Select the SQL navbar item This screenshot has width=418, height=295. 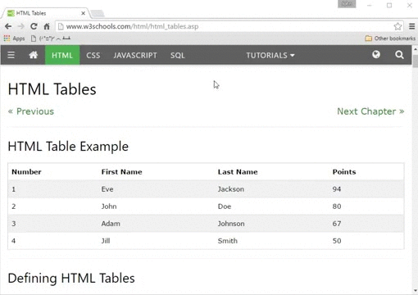coord(178,55)
